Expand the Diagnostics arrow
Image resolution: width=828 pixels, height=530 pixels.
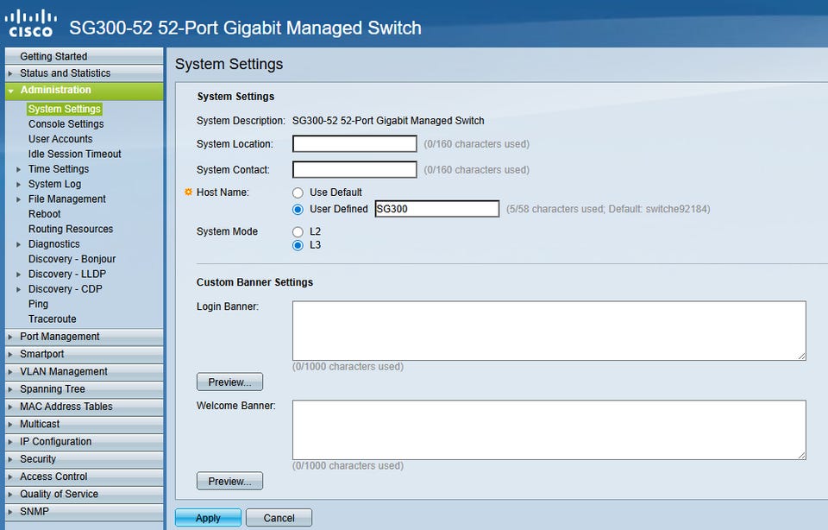click(x=18, y=244)
